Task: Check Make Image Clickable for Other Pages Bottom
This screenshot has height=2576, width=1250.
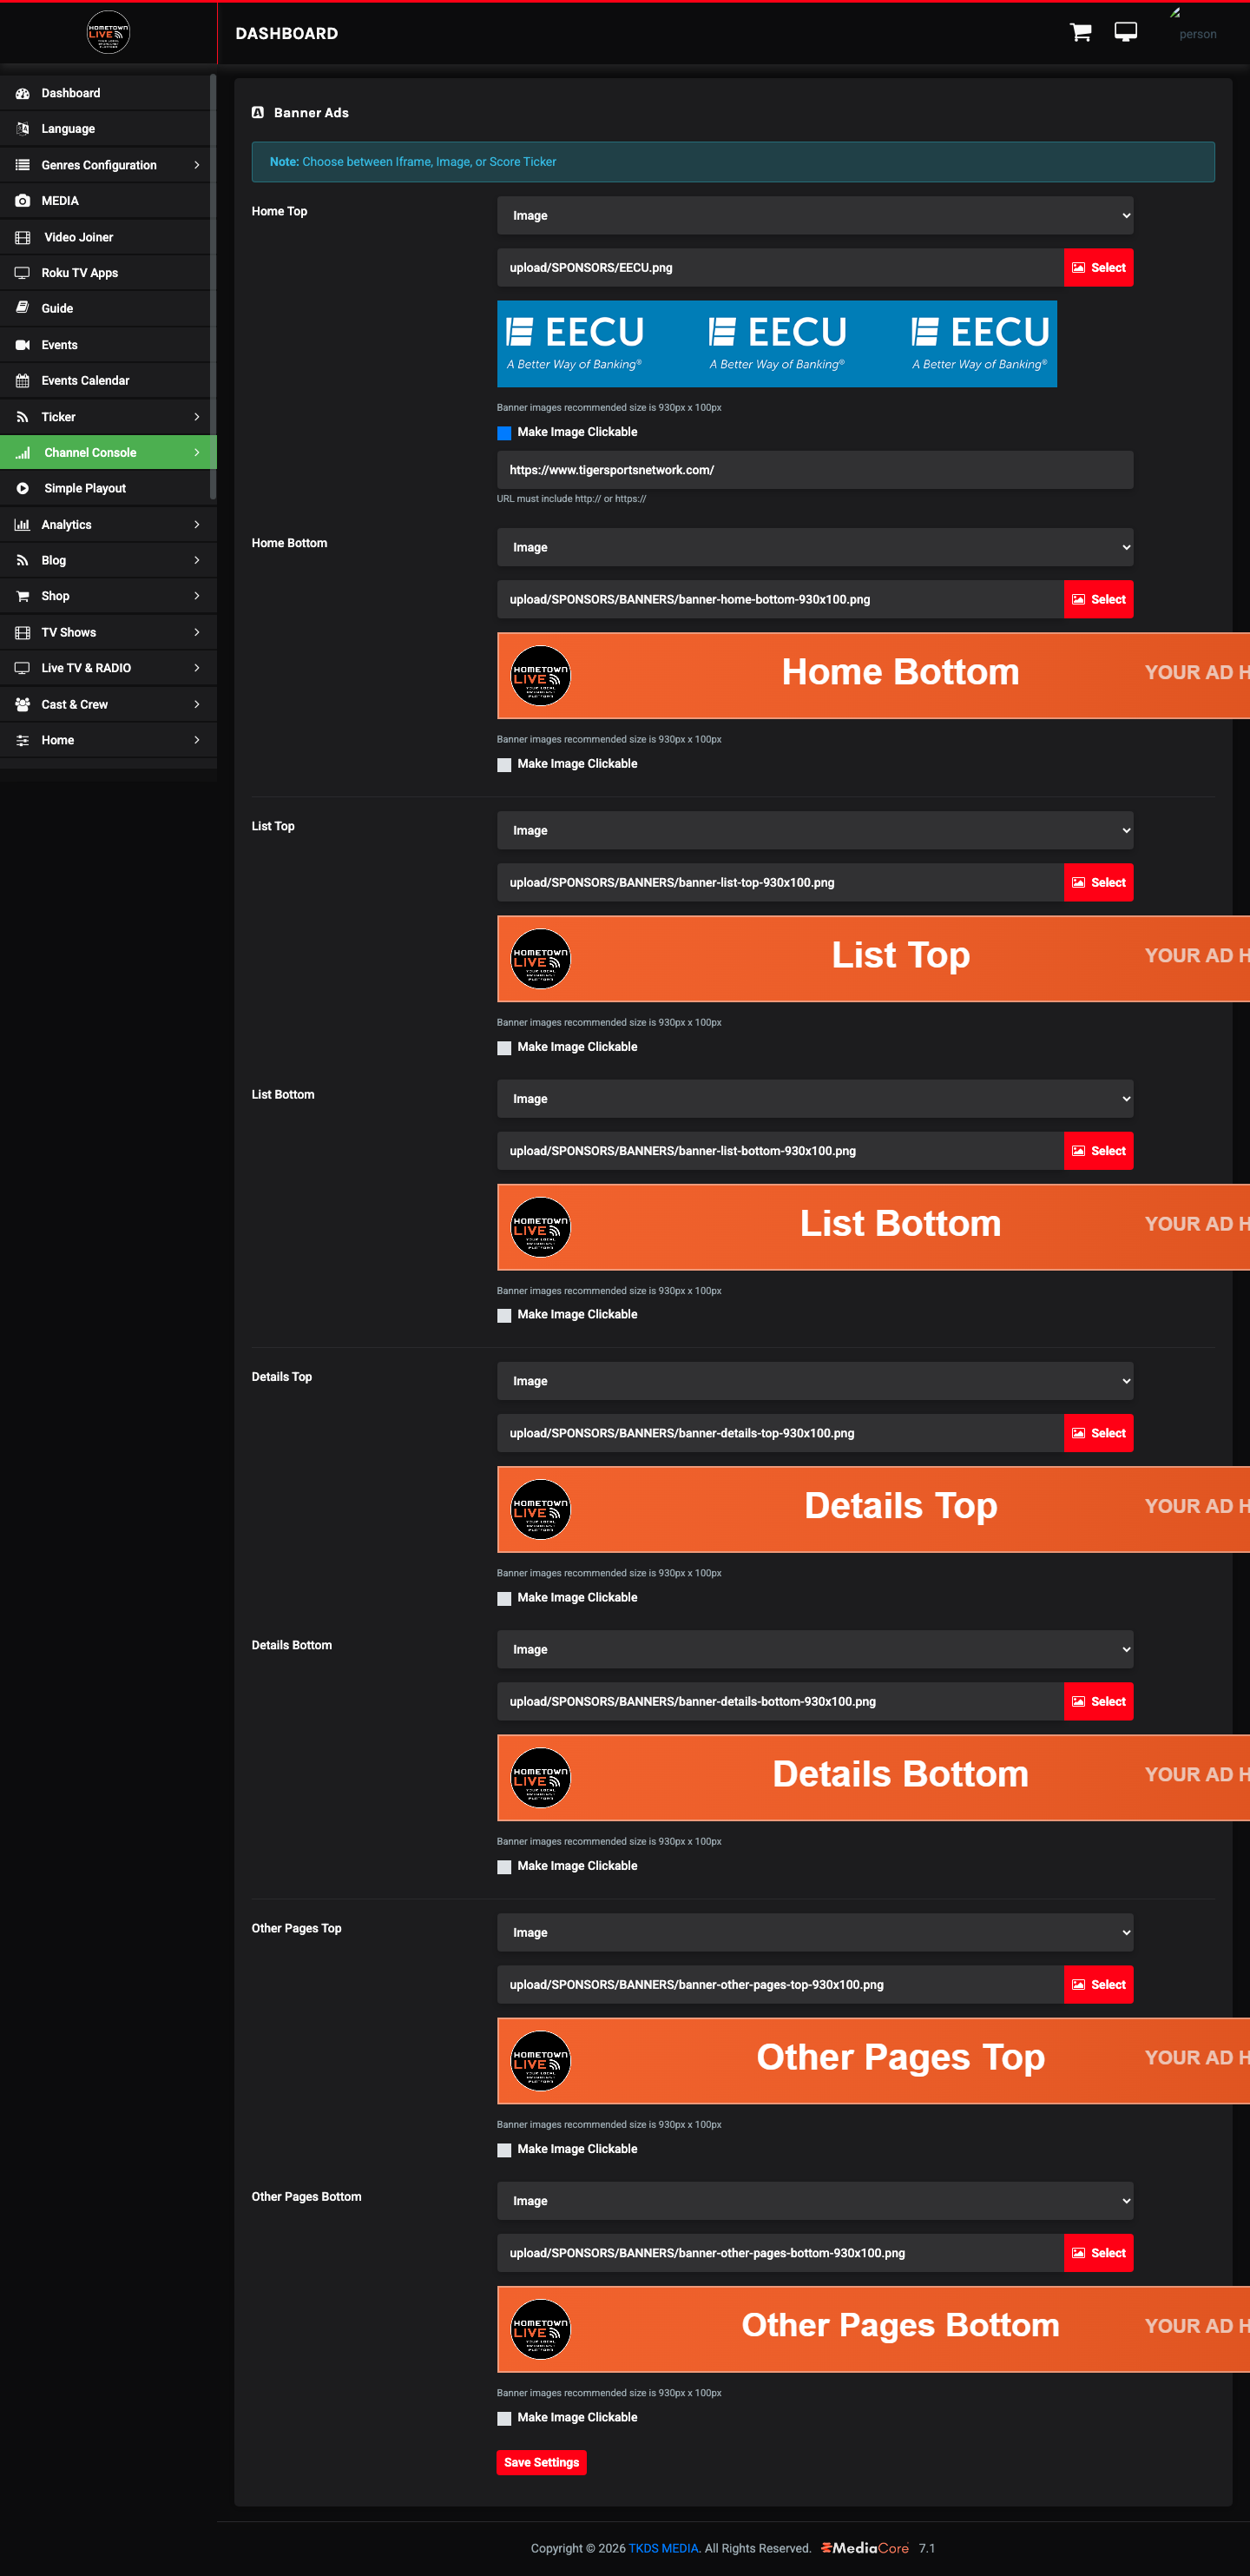Action: [x=504, y=2418]
